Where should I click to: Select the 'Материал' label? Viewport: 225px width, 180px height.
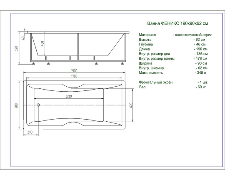[x=147, y=35]
